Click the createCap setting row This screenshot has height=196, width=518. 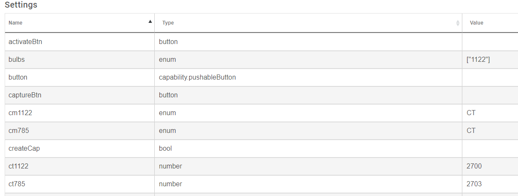point(261,149)
